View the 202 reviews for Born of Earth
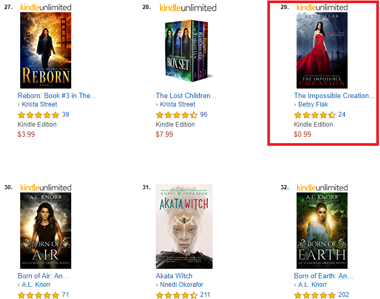The width and height of the screenshot is (380, 299). [x=343, y=295]
